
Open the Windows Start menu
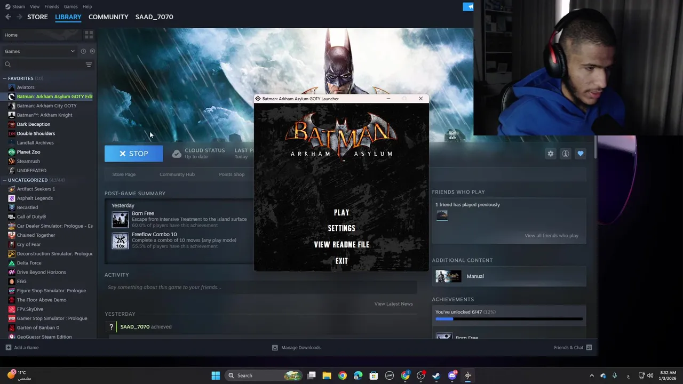(216, 375)
